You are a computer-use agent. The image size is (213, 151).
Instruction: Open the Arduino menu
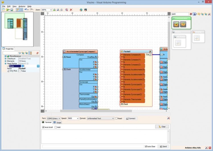[x=22, y=6]
